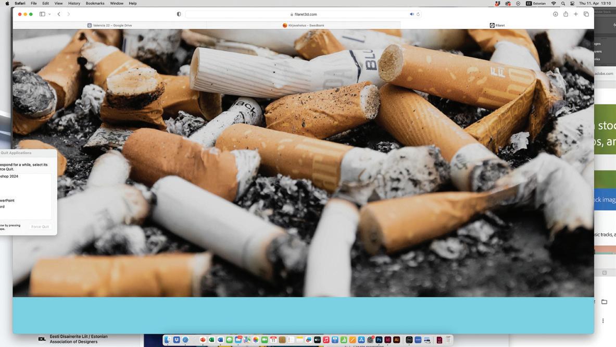
Task: Open Finder from the Dock
Action: coord(167,340)
